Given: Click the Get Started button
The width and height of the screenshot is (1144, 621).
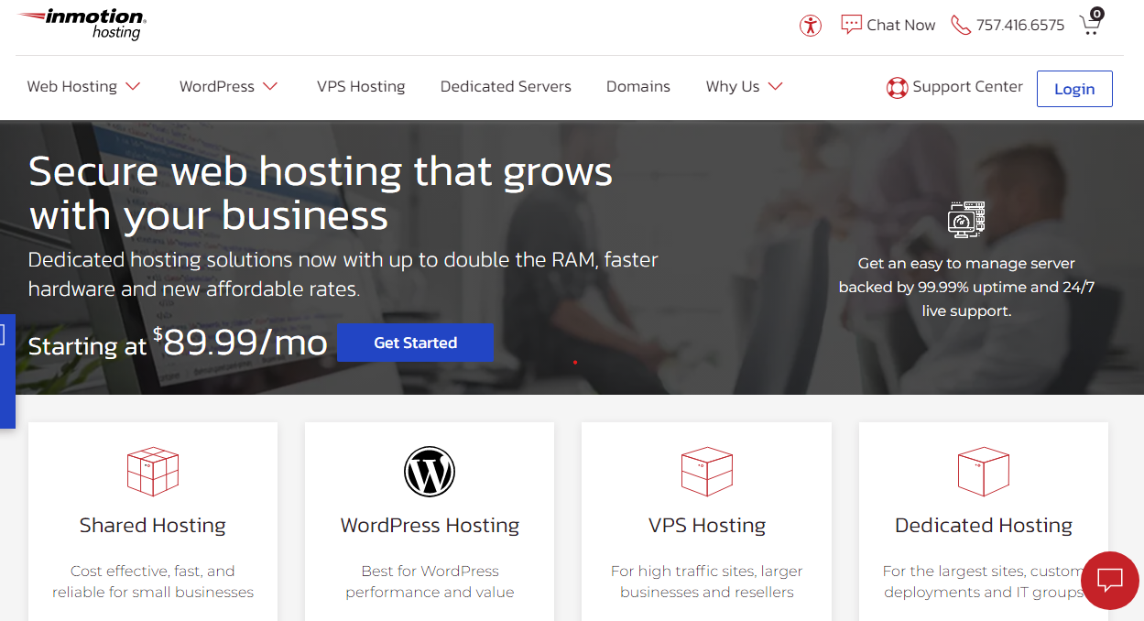Looking at the screenshot, I should pyautogui.click(x=416, y=343).
